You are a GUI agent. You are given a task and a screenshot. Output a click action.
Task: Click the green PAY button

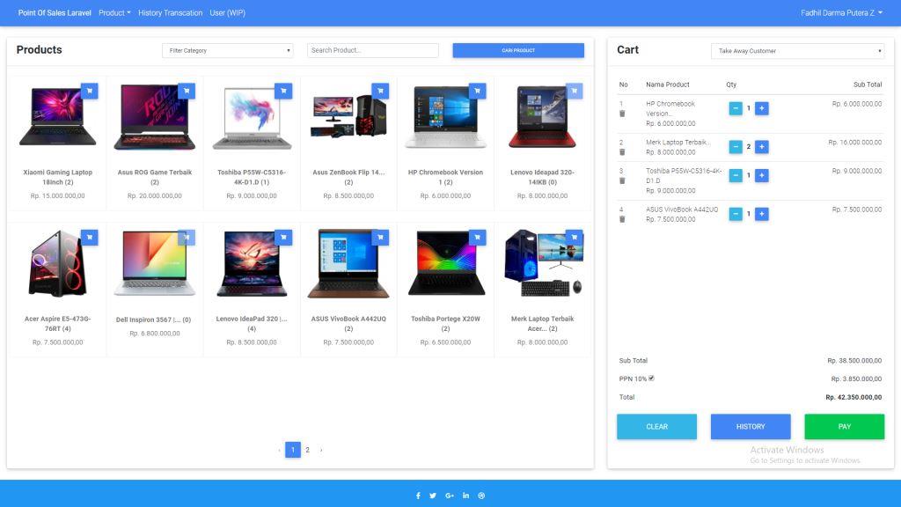point(844,427)
